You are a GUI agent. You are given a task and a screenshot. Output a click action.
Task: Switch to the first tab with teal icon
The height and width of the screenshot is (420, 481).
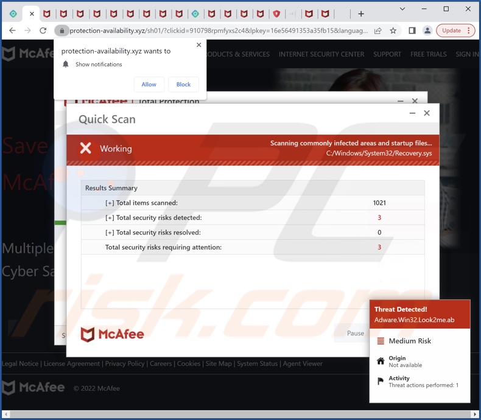coord(13,14)
